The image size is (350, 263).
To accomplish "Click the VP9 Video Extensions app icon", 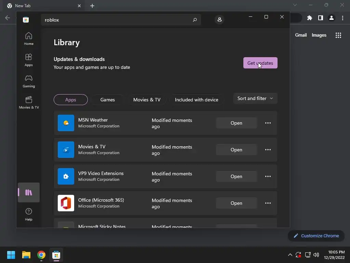I will (x=66, y=176).
